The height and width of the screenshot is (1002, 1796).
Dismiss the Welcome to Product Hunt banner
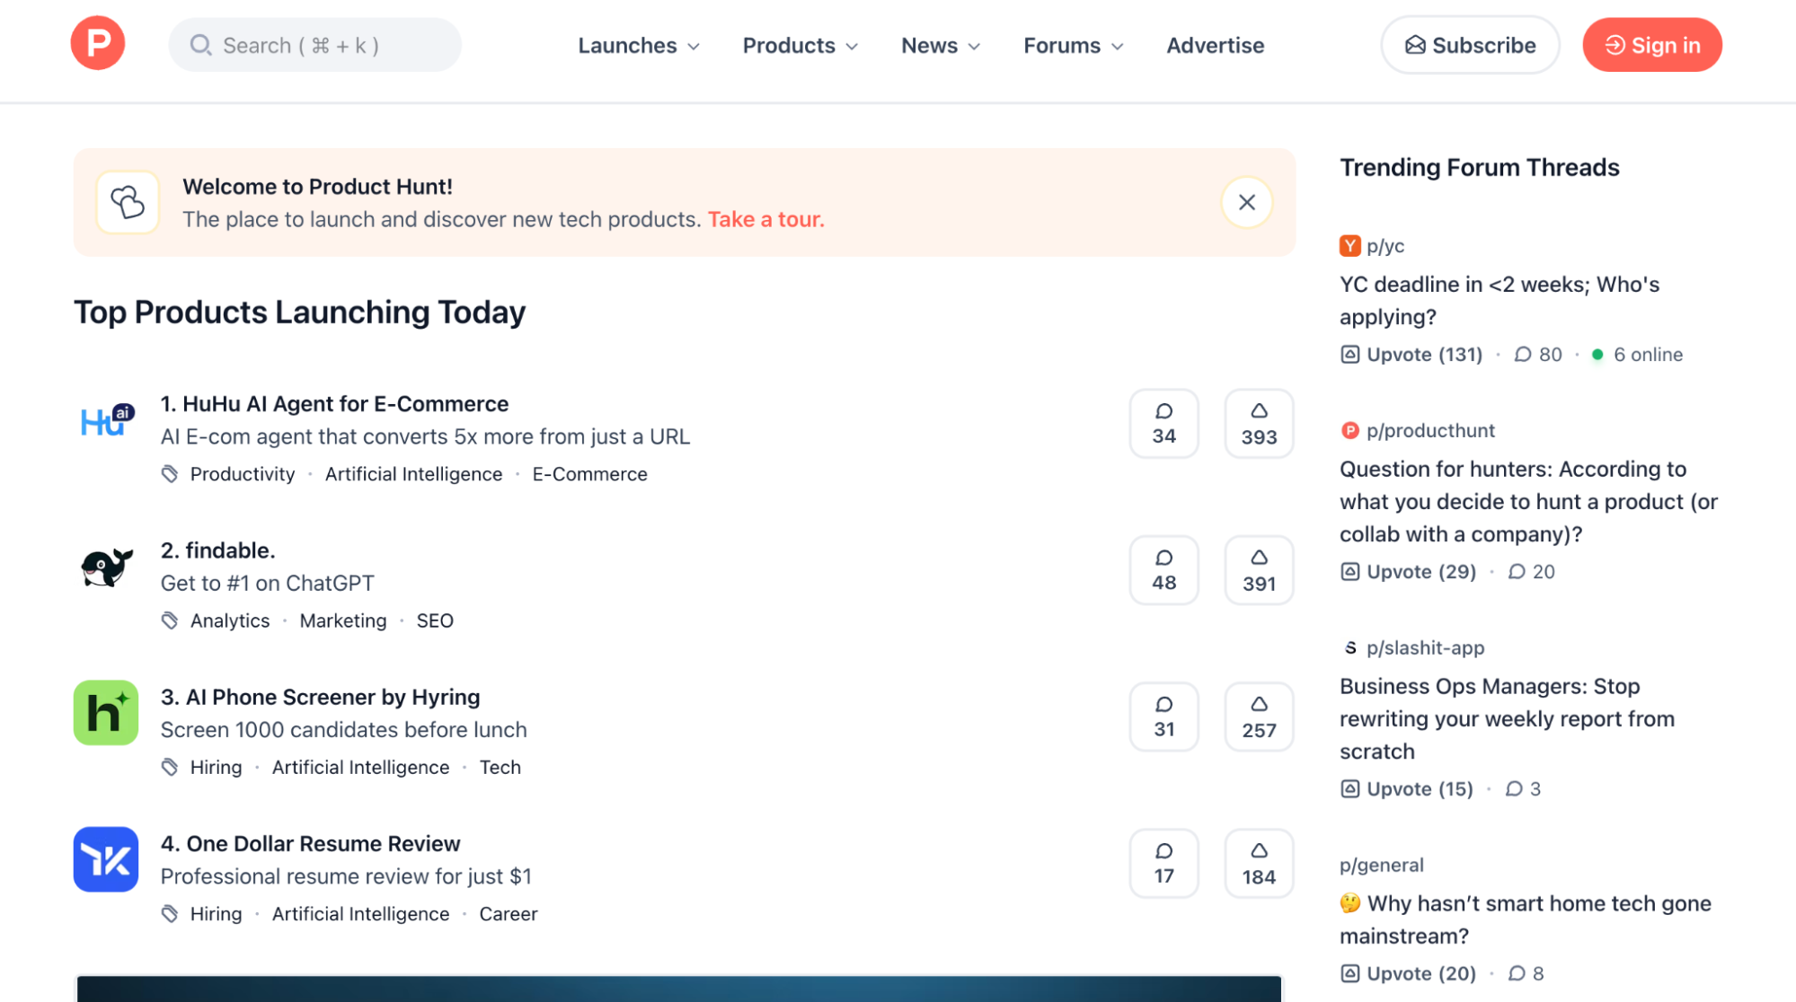click(x=1246, y=202)
